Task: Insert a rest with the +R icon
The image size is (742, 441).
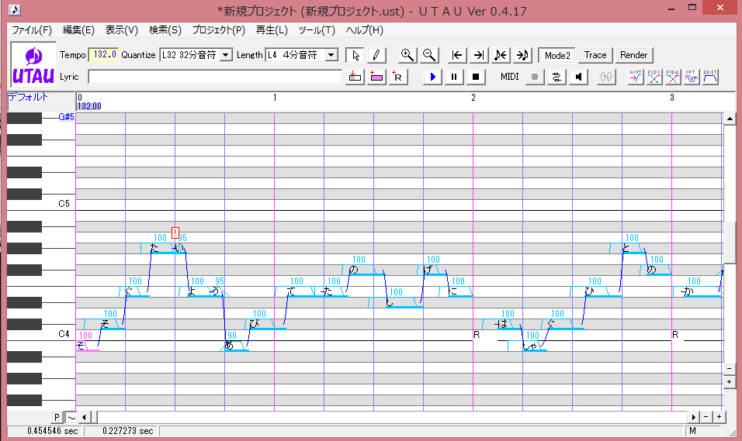Action: 398,77
